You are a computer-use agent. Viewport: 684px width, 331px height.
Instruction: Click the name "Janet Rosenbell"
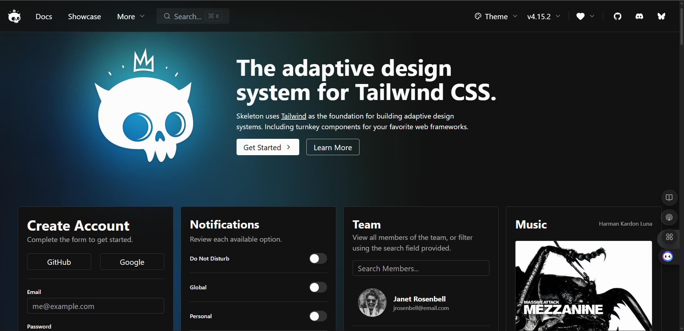419,299
